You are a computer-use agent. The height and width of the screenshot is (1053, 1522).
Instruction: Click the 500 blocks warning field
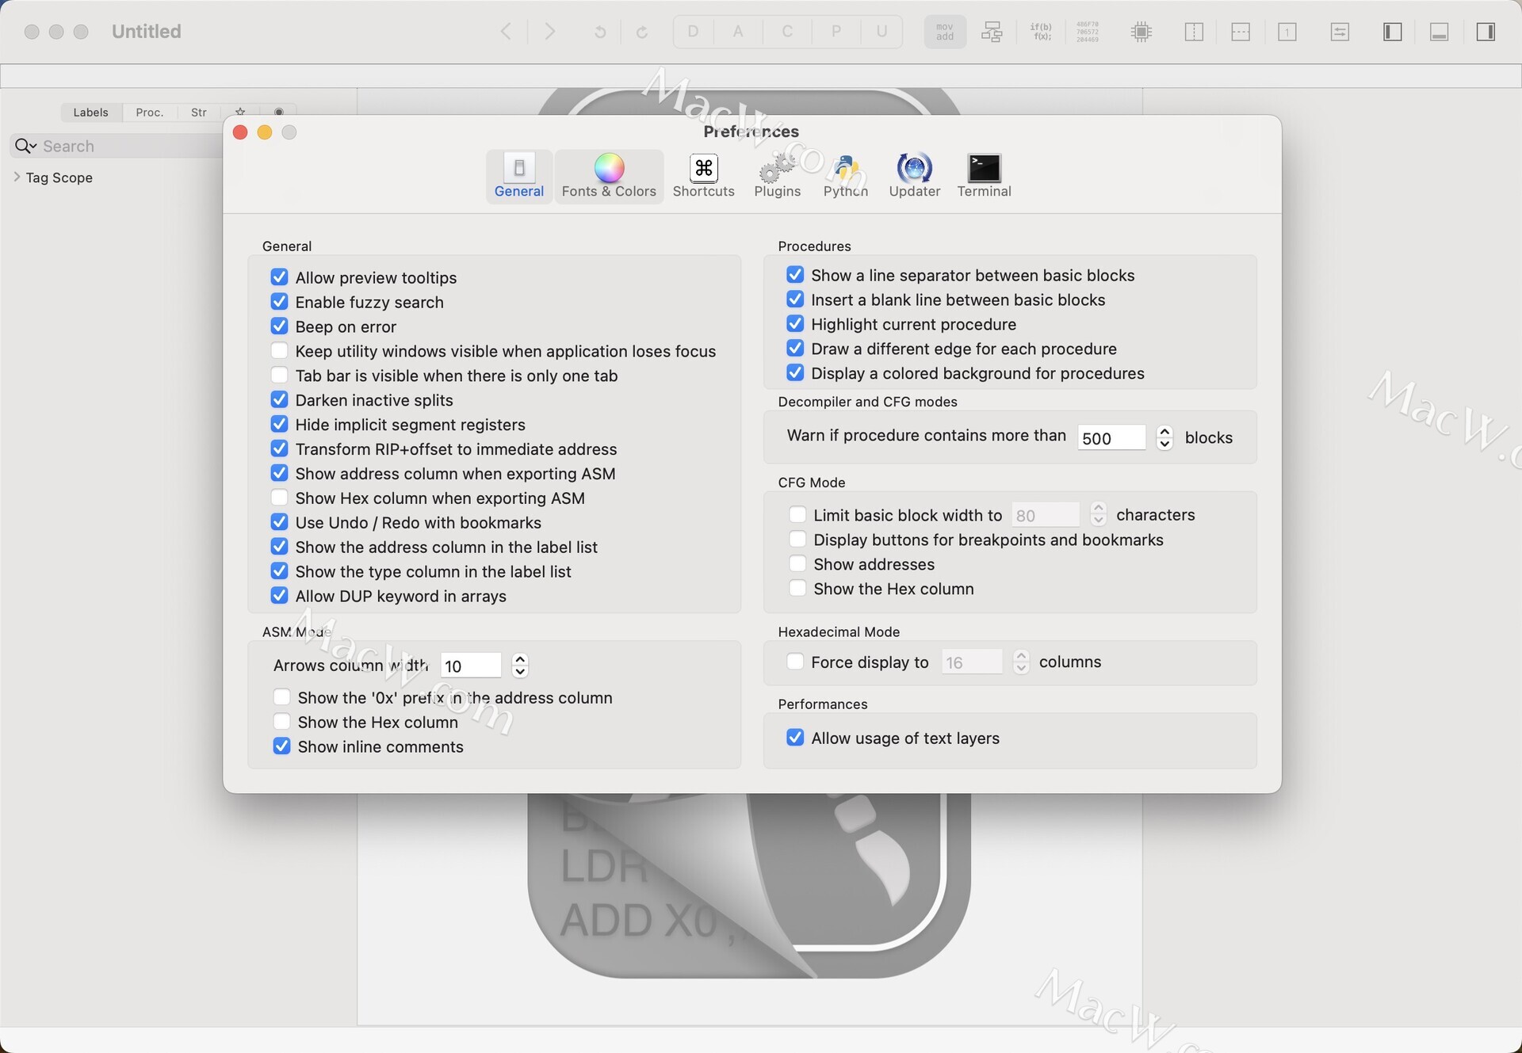tap(1111, 437)
